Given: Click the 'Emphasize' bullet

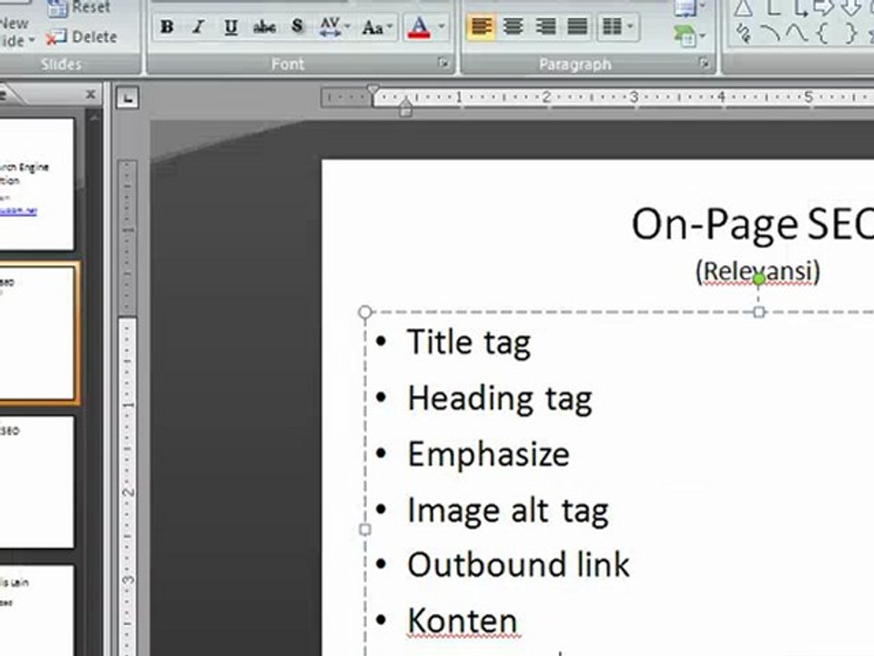Looking at the screenshot, I should [x=489, y=454].
